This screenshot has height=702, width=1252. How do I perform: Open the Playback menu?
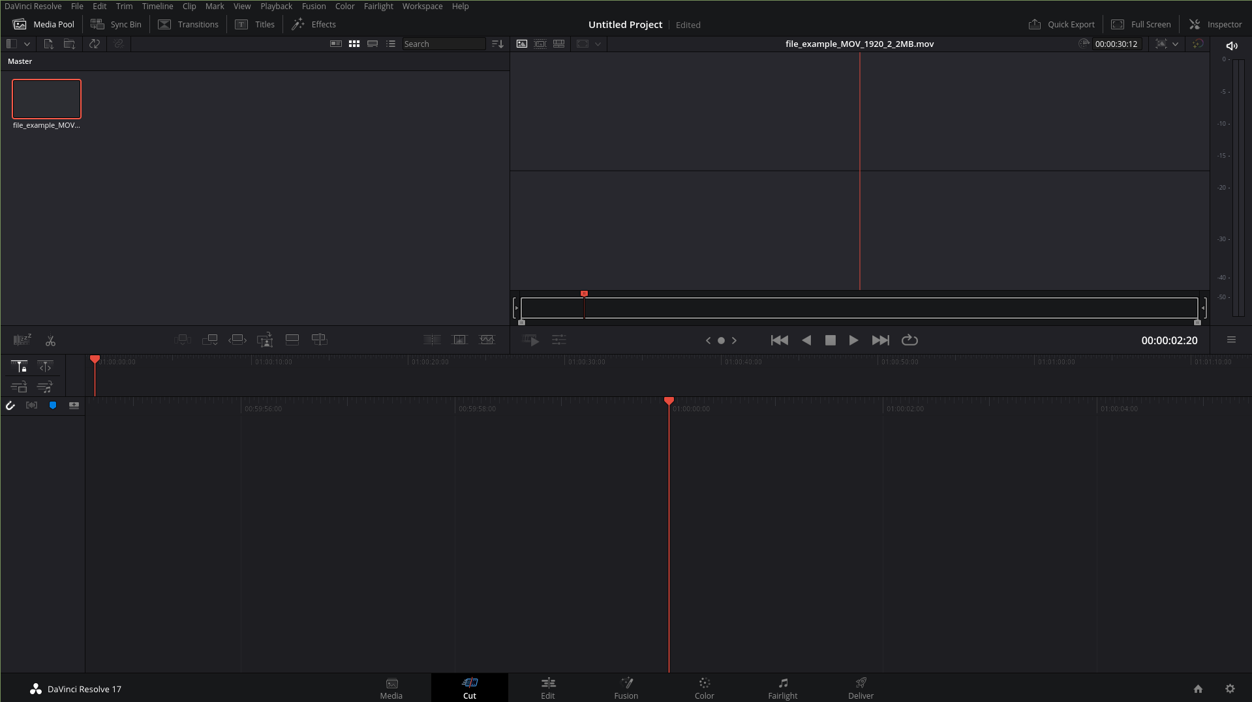tap(276, 6)
